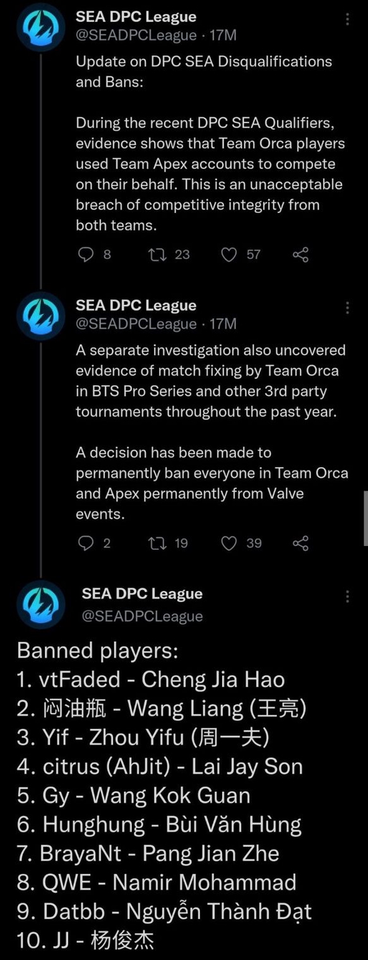Retweet the tweet with 19 retweets
Viewport: 368px width, 960px height.
click(157, 543)
